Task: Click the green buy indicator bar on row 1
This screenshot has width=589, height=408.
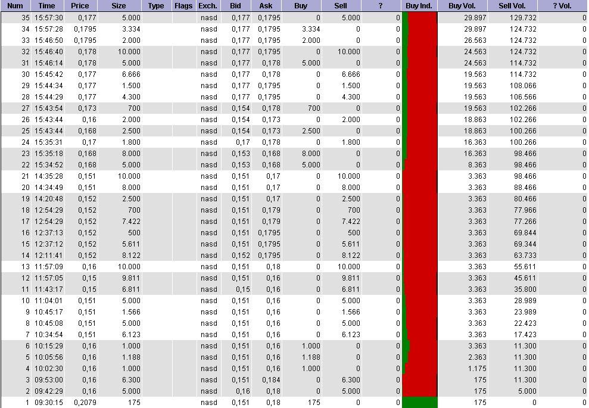Action: 419,403
